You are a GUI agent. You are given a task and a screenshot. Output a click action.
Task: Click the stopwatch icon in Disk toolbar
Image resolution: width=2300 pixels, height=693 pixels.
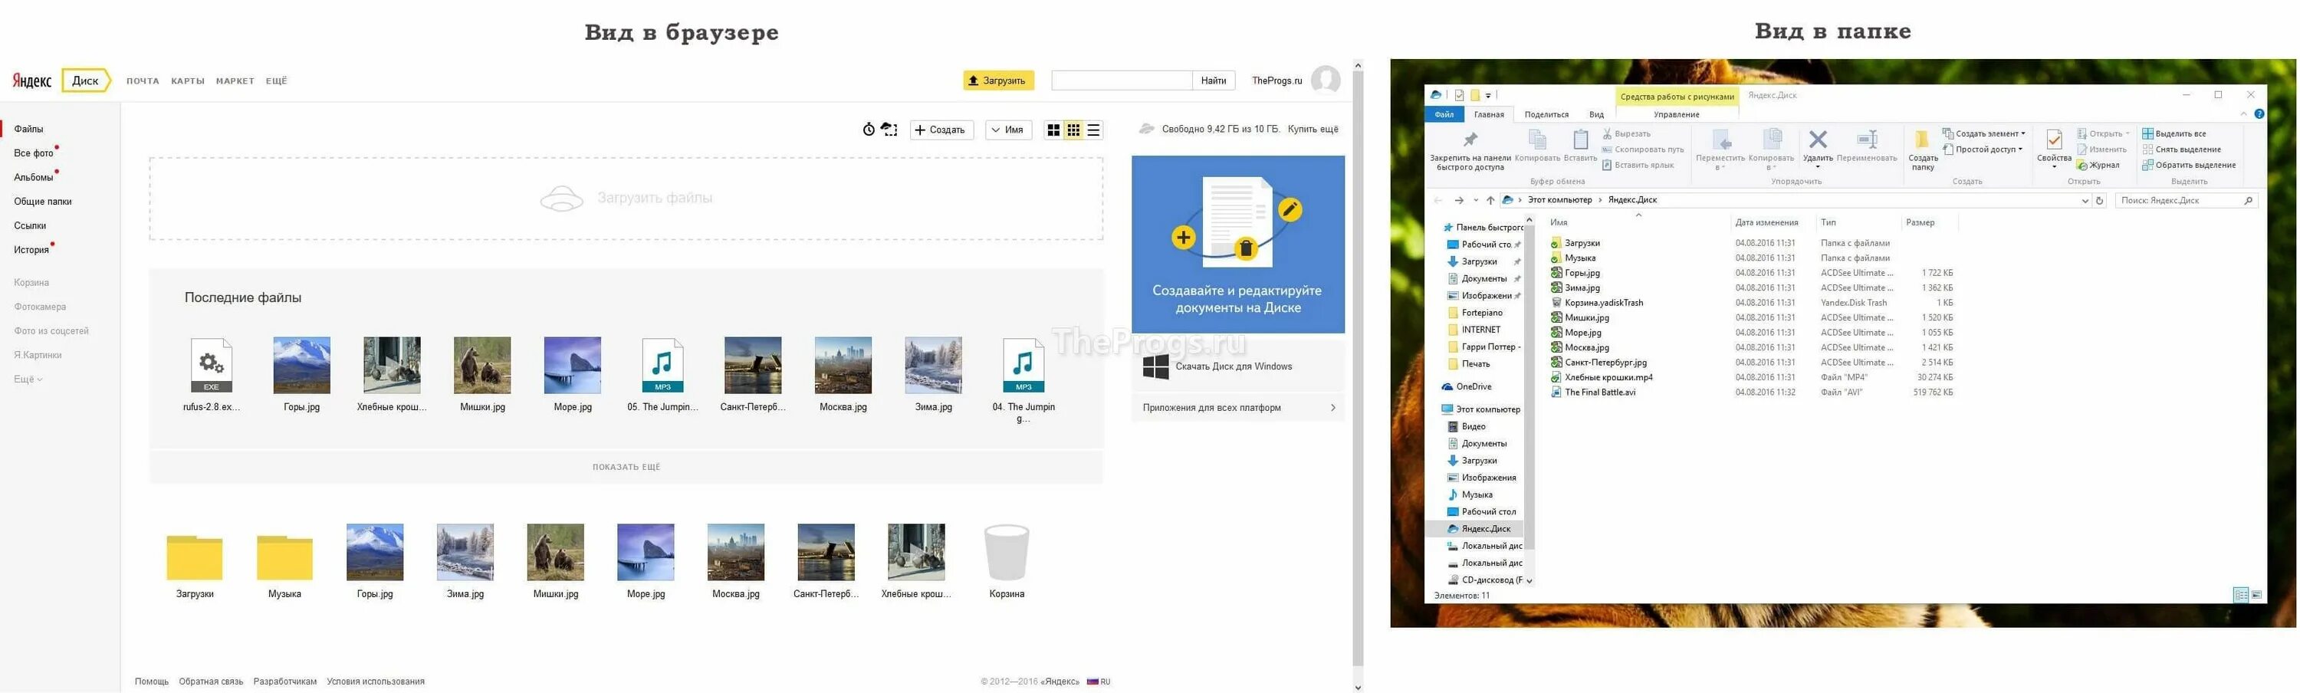pyautogui.click(x=869, y=130)
